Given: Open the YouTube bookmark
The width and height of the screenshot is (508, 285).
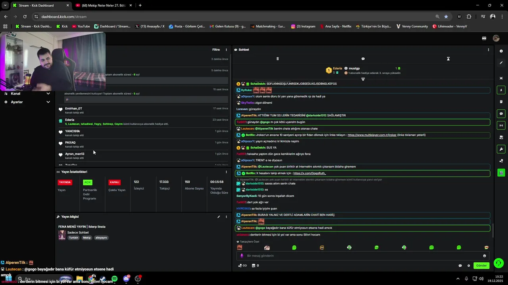Looking at the screenshot, I should click(81, 27).
